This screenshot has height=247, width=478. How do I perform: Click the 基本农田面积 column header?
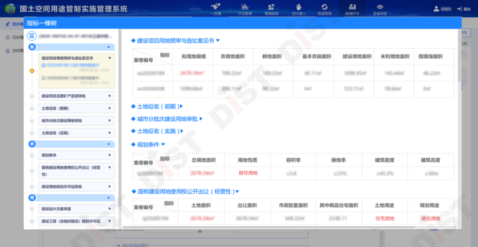pos(314,57)
